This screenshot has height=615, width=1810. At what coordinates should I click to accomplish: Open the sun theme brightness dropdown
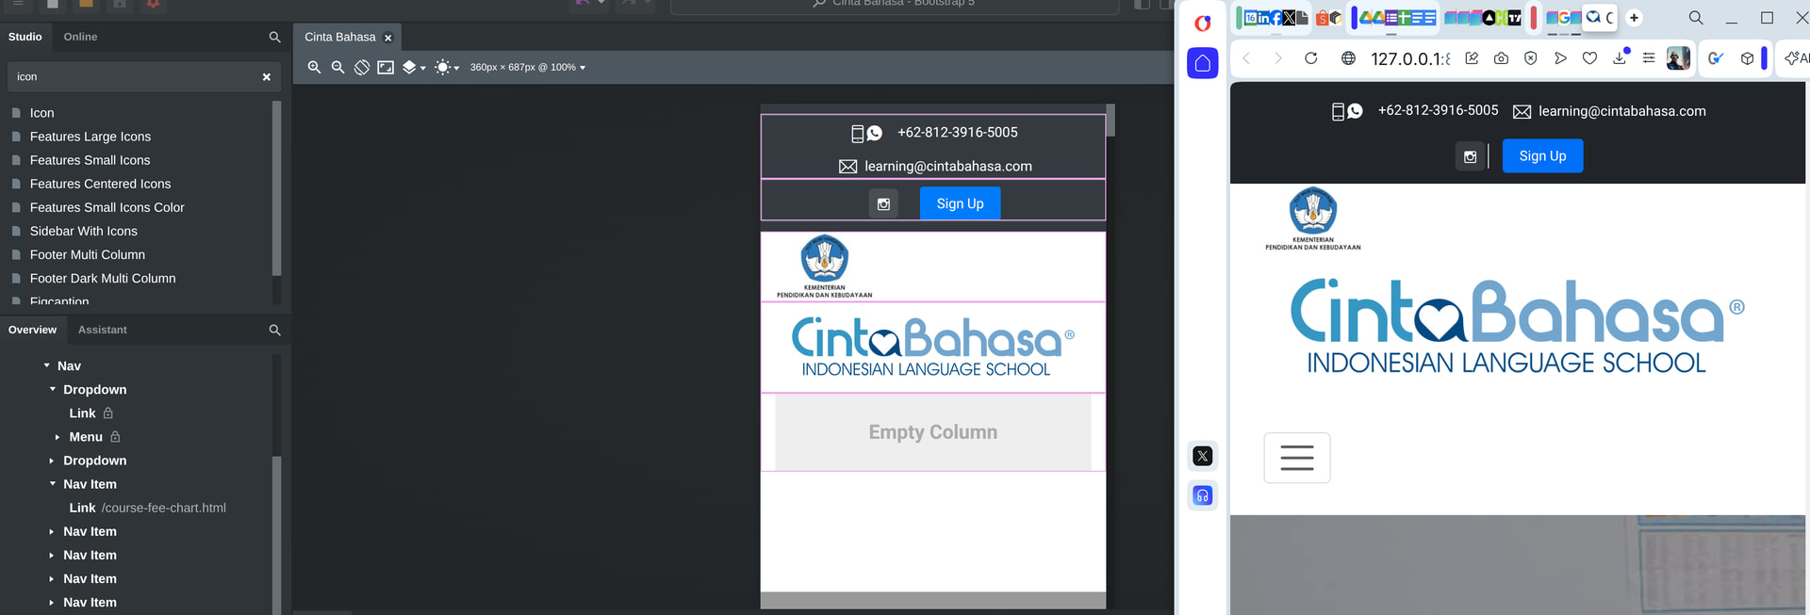(x=446, y=68)
